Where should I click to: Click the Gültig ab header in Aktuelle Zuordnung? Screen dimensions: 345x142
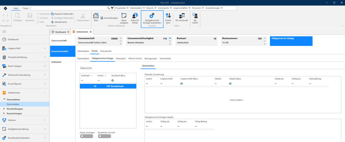[x=279, y=79]
